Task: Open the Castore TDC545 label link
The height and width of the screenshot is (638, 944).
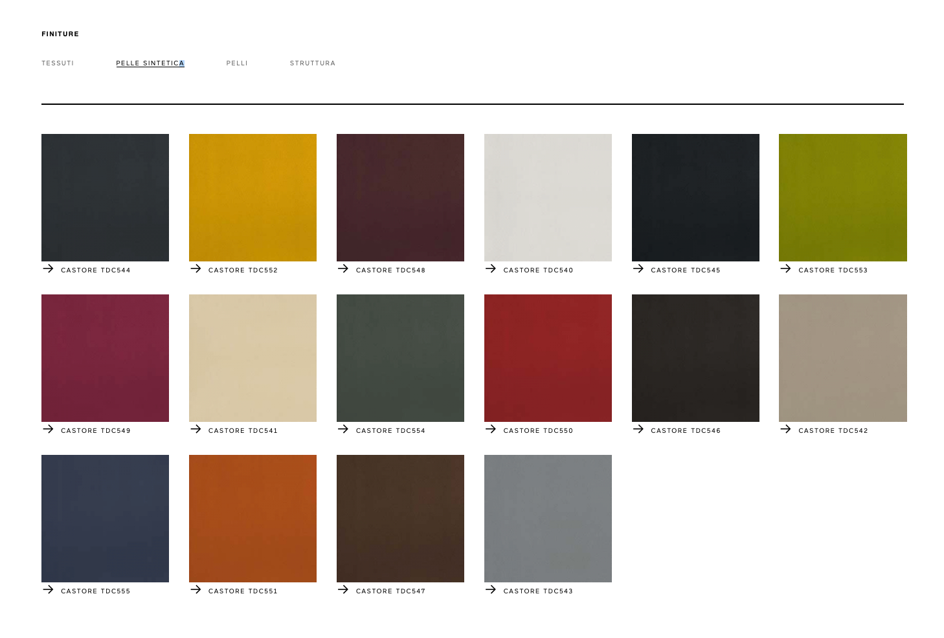Action: pos(685,270)
